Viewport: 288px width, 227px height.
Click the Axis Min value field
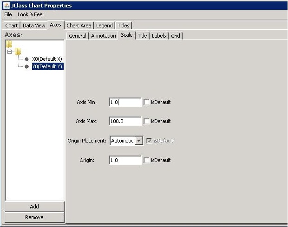click(x=125, y=102)
